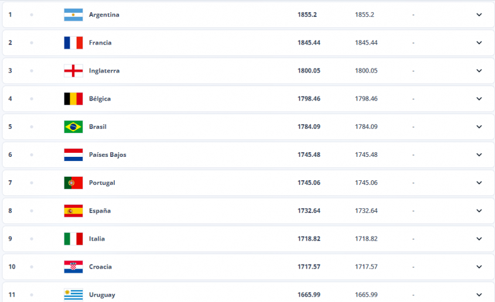Click the Portugal points value 1745.06

309,183
